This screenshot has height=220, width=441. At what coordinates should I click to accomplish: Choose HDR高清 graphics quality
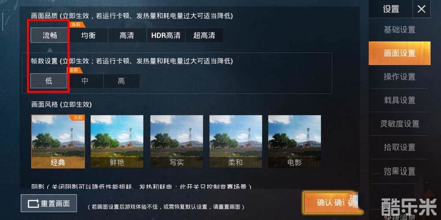[x=166, y=35]
